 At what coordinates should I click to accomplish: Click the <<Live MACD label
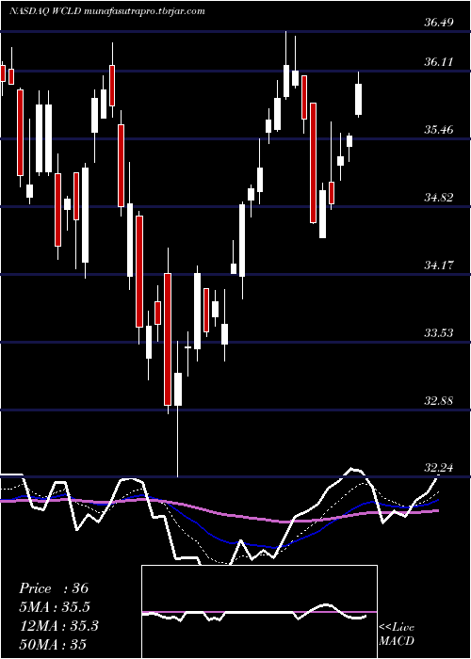point(397,635)
